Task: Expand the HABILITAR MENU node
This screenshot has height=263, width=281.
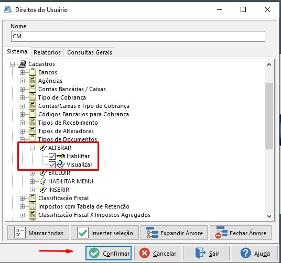Action: 33,182
